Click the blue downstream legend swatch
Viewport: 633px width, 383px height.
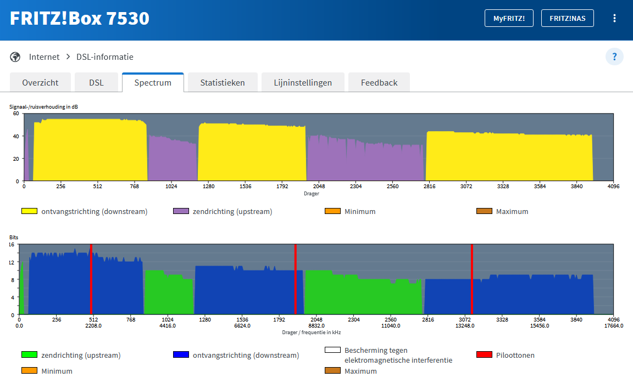click(181, 355)
